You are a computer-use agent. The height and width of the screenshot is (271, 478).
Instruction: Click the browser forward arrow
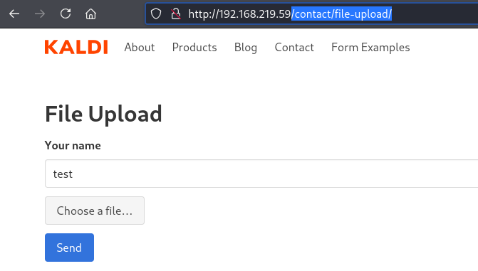[x=40, y=14]
